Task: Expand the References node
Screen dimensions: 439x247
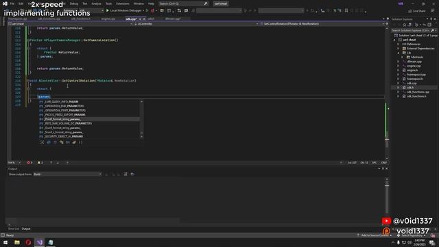Action: tap(398, 44)
